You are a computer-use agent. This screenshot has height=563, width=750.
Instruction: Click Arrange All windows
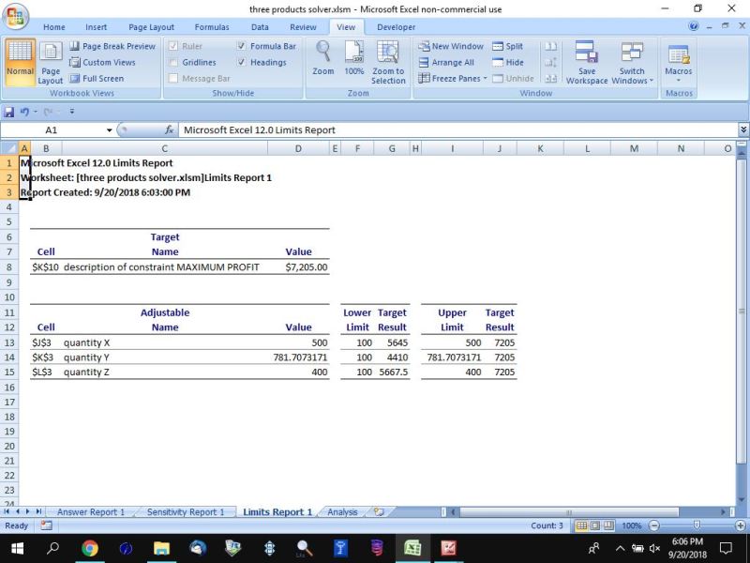446,62
